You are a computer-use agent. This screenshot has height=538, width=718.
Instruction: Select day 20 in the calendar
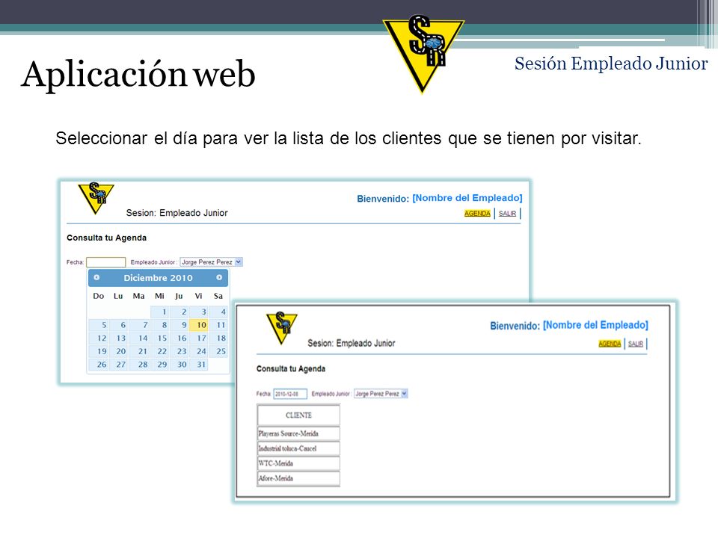pyautogui.click(x=119, y=351)
